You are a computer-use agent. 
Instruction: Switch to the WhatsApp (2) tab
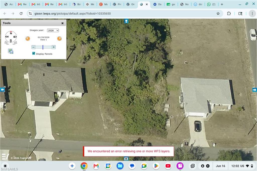211,5
